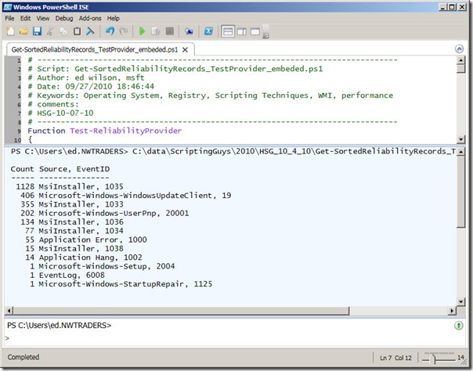Viewport: 473px width, 371px height.
Task: Click the Windows PowerShell ISE title icon
Action: coord(8,7)
